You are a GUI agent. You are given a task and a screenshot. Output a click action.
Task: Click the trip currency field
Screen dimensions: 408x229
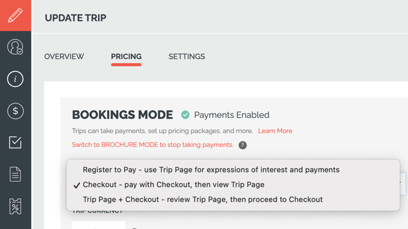99,225
